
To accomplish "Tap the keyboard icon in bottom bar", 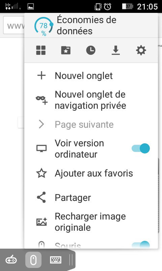I will [56, 260].
